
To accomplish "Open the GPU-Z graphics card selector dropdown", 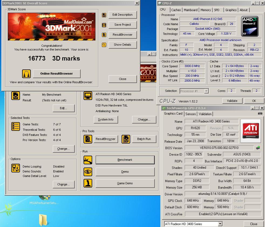I will click(x=220, y=224).
